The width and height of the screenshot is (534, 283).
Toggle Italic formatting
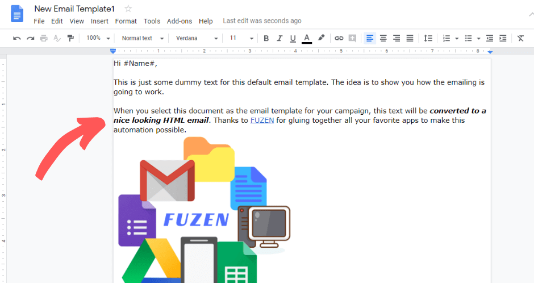[279, 38]
